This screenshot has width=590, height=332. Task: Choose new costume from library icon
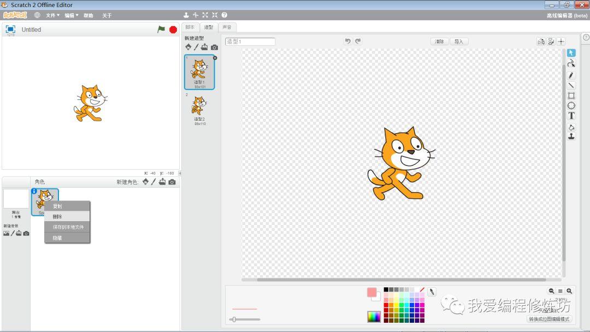point(188,47)
